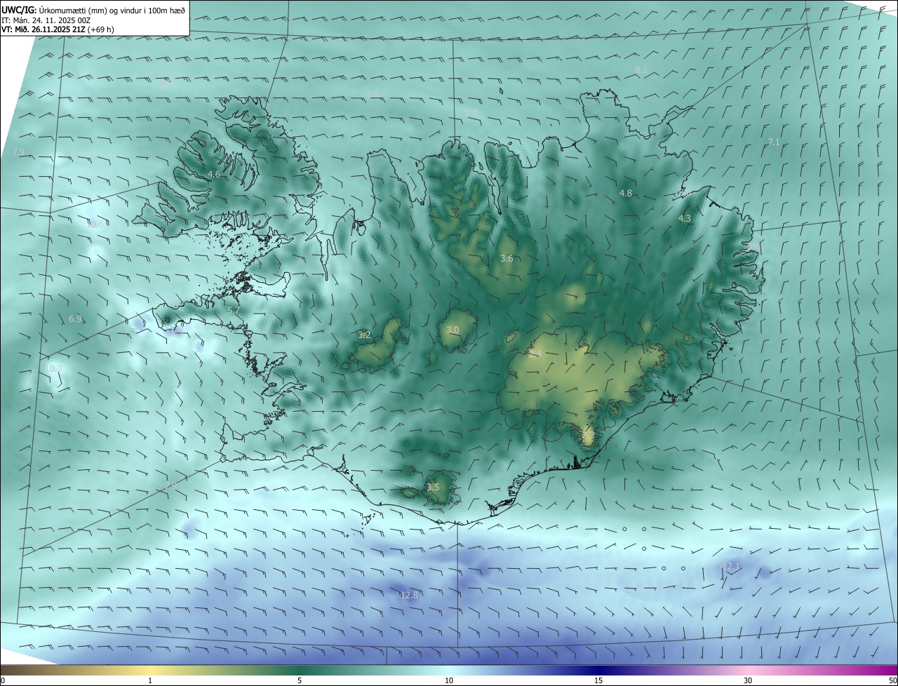The width and height of the screenshot is (898, 686).
Task: Click the 12.1 precipitation value
Action: [731, 565]
